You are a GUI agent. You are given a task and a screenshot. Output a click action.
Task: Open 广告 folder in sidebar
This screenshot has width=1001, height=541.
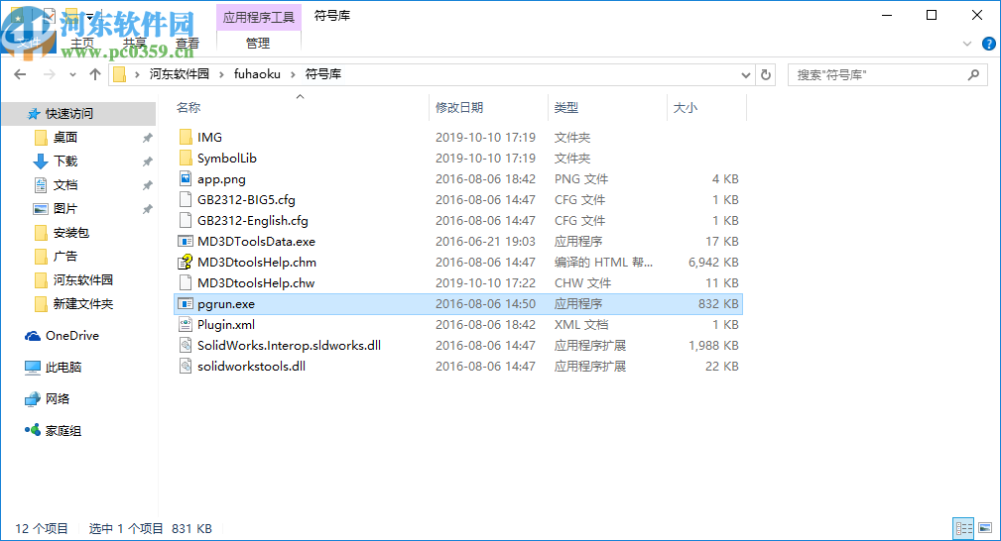(56, 257)
